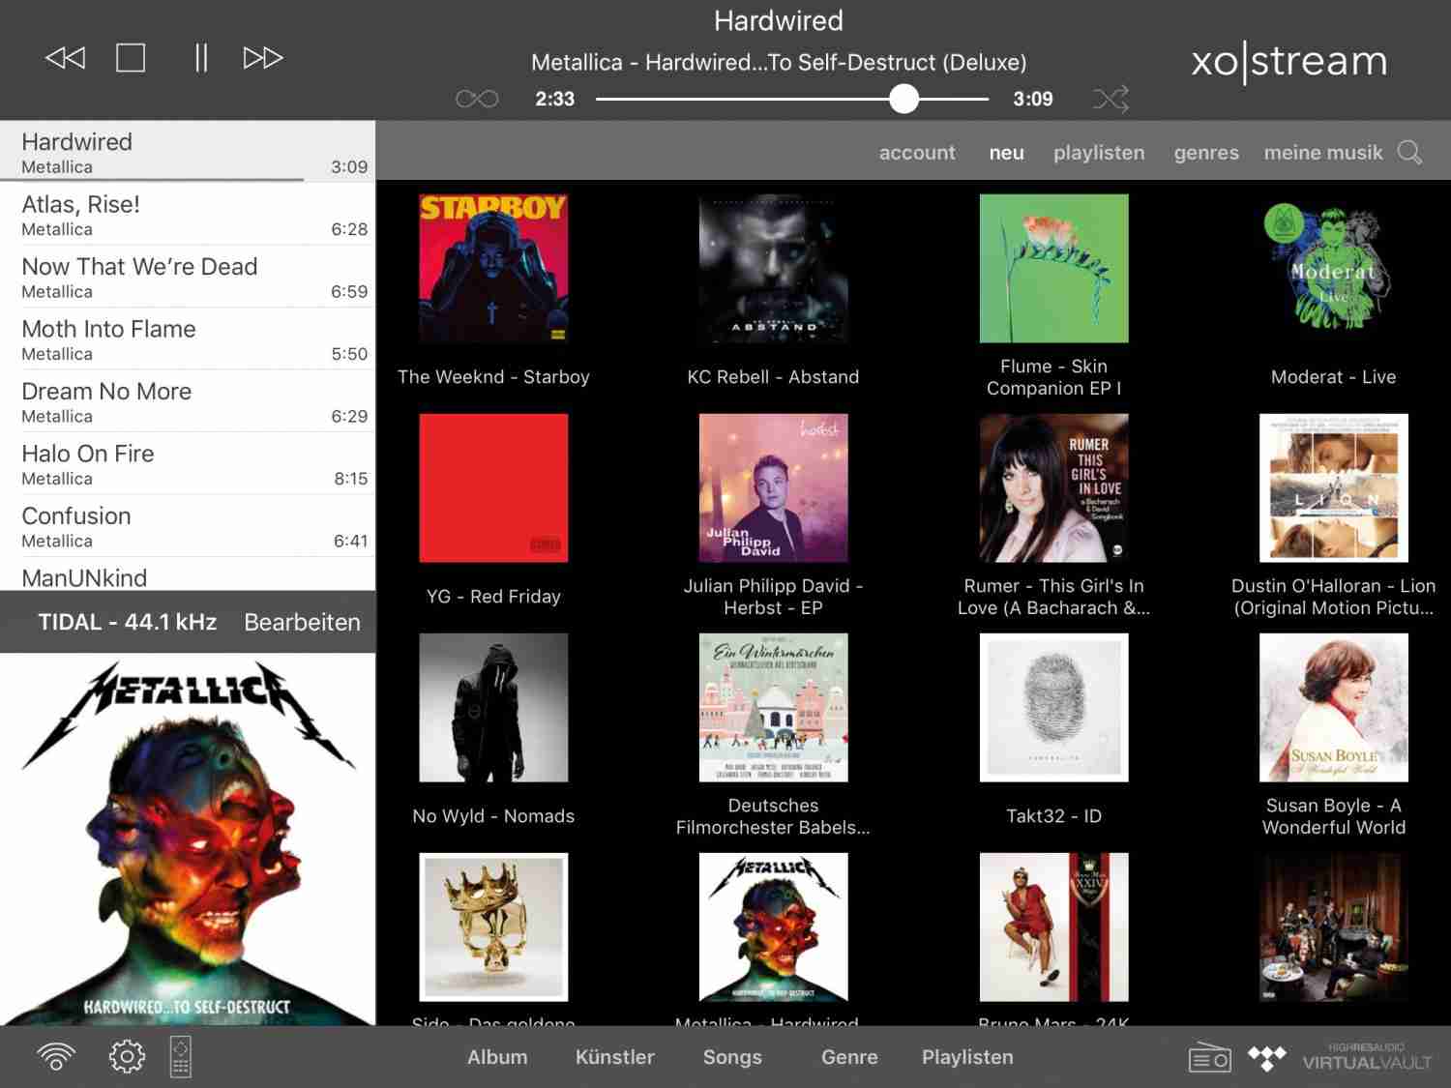This screenshot has height=1088, width=1451.
Task: Toggle shuffle playback icon
Action: tap(1110, 99)
